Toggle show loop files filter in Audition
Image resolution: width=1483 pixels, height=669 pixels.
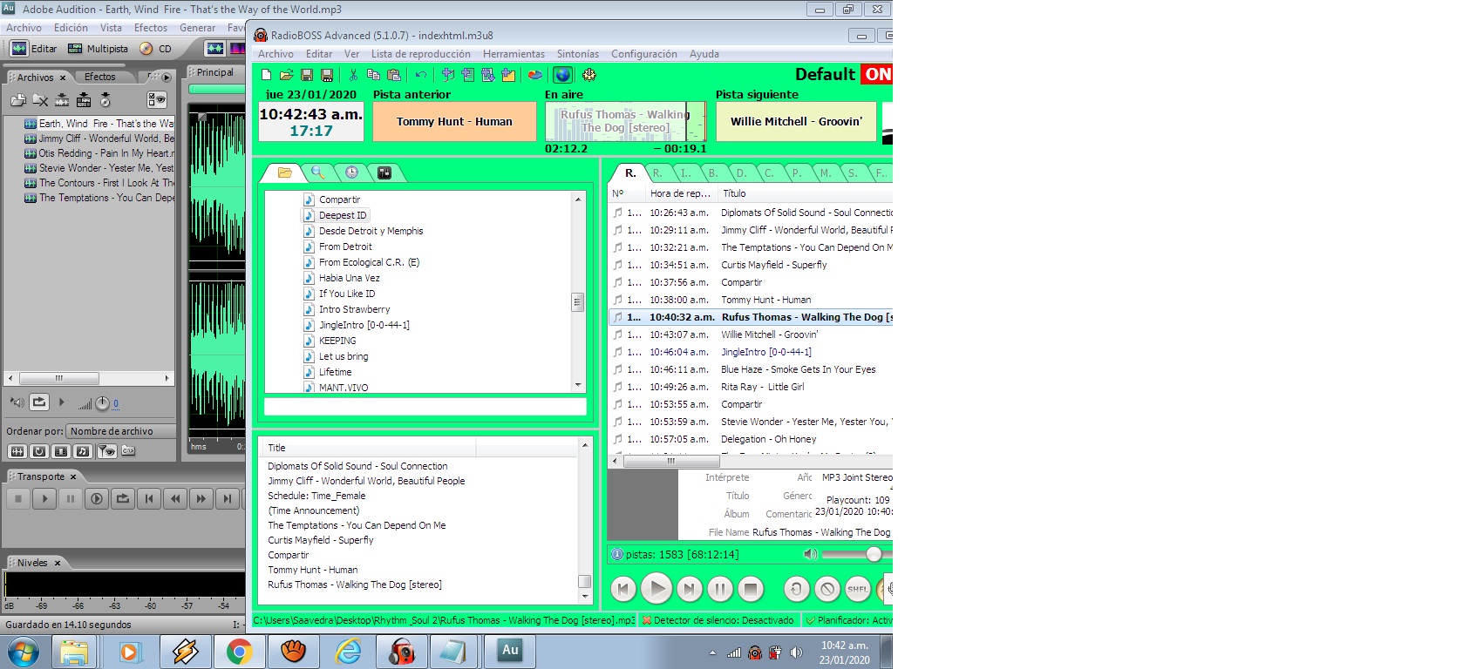[39, 451]
